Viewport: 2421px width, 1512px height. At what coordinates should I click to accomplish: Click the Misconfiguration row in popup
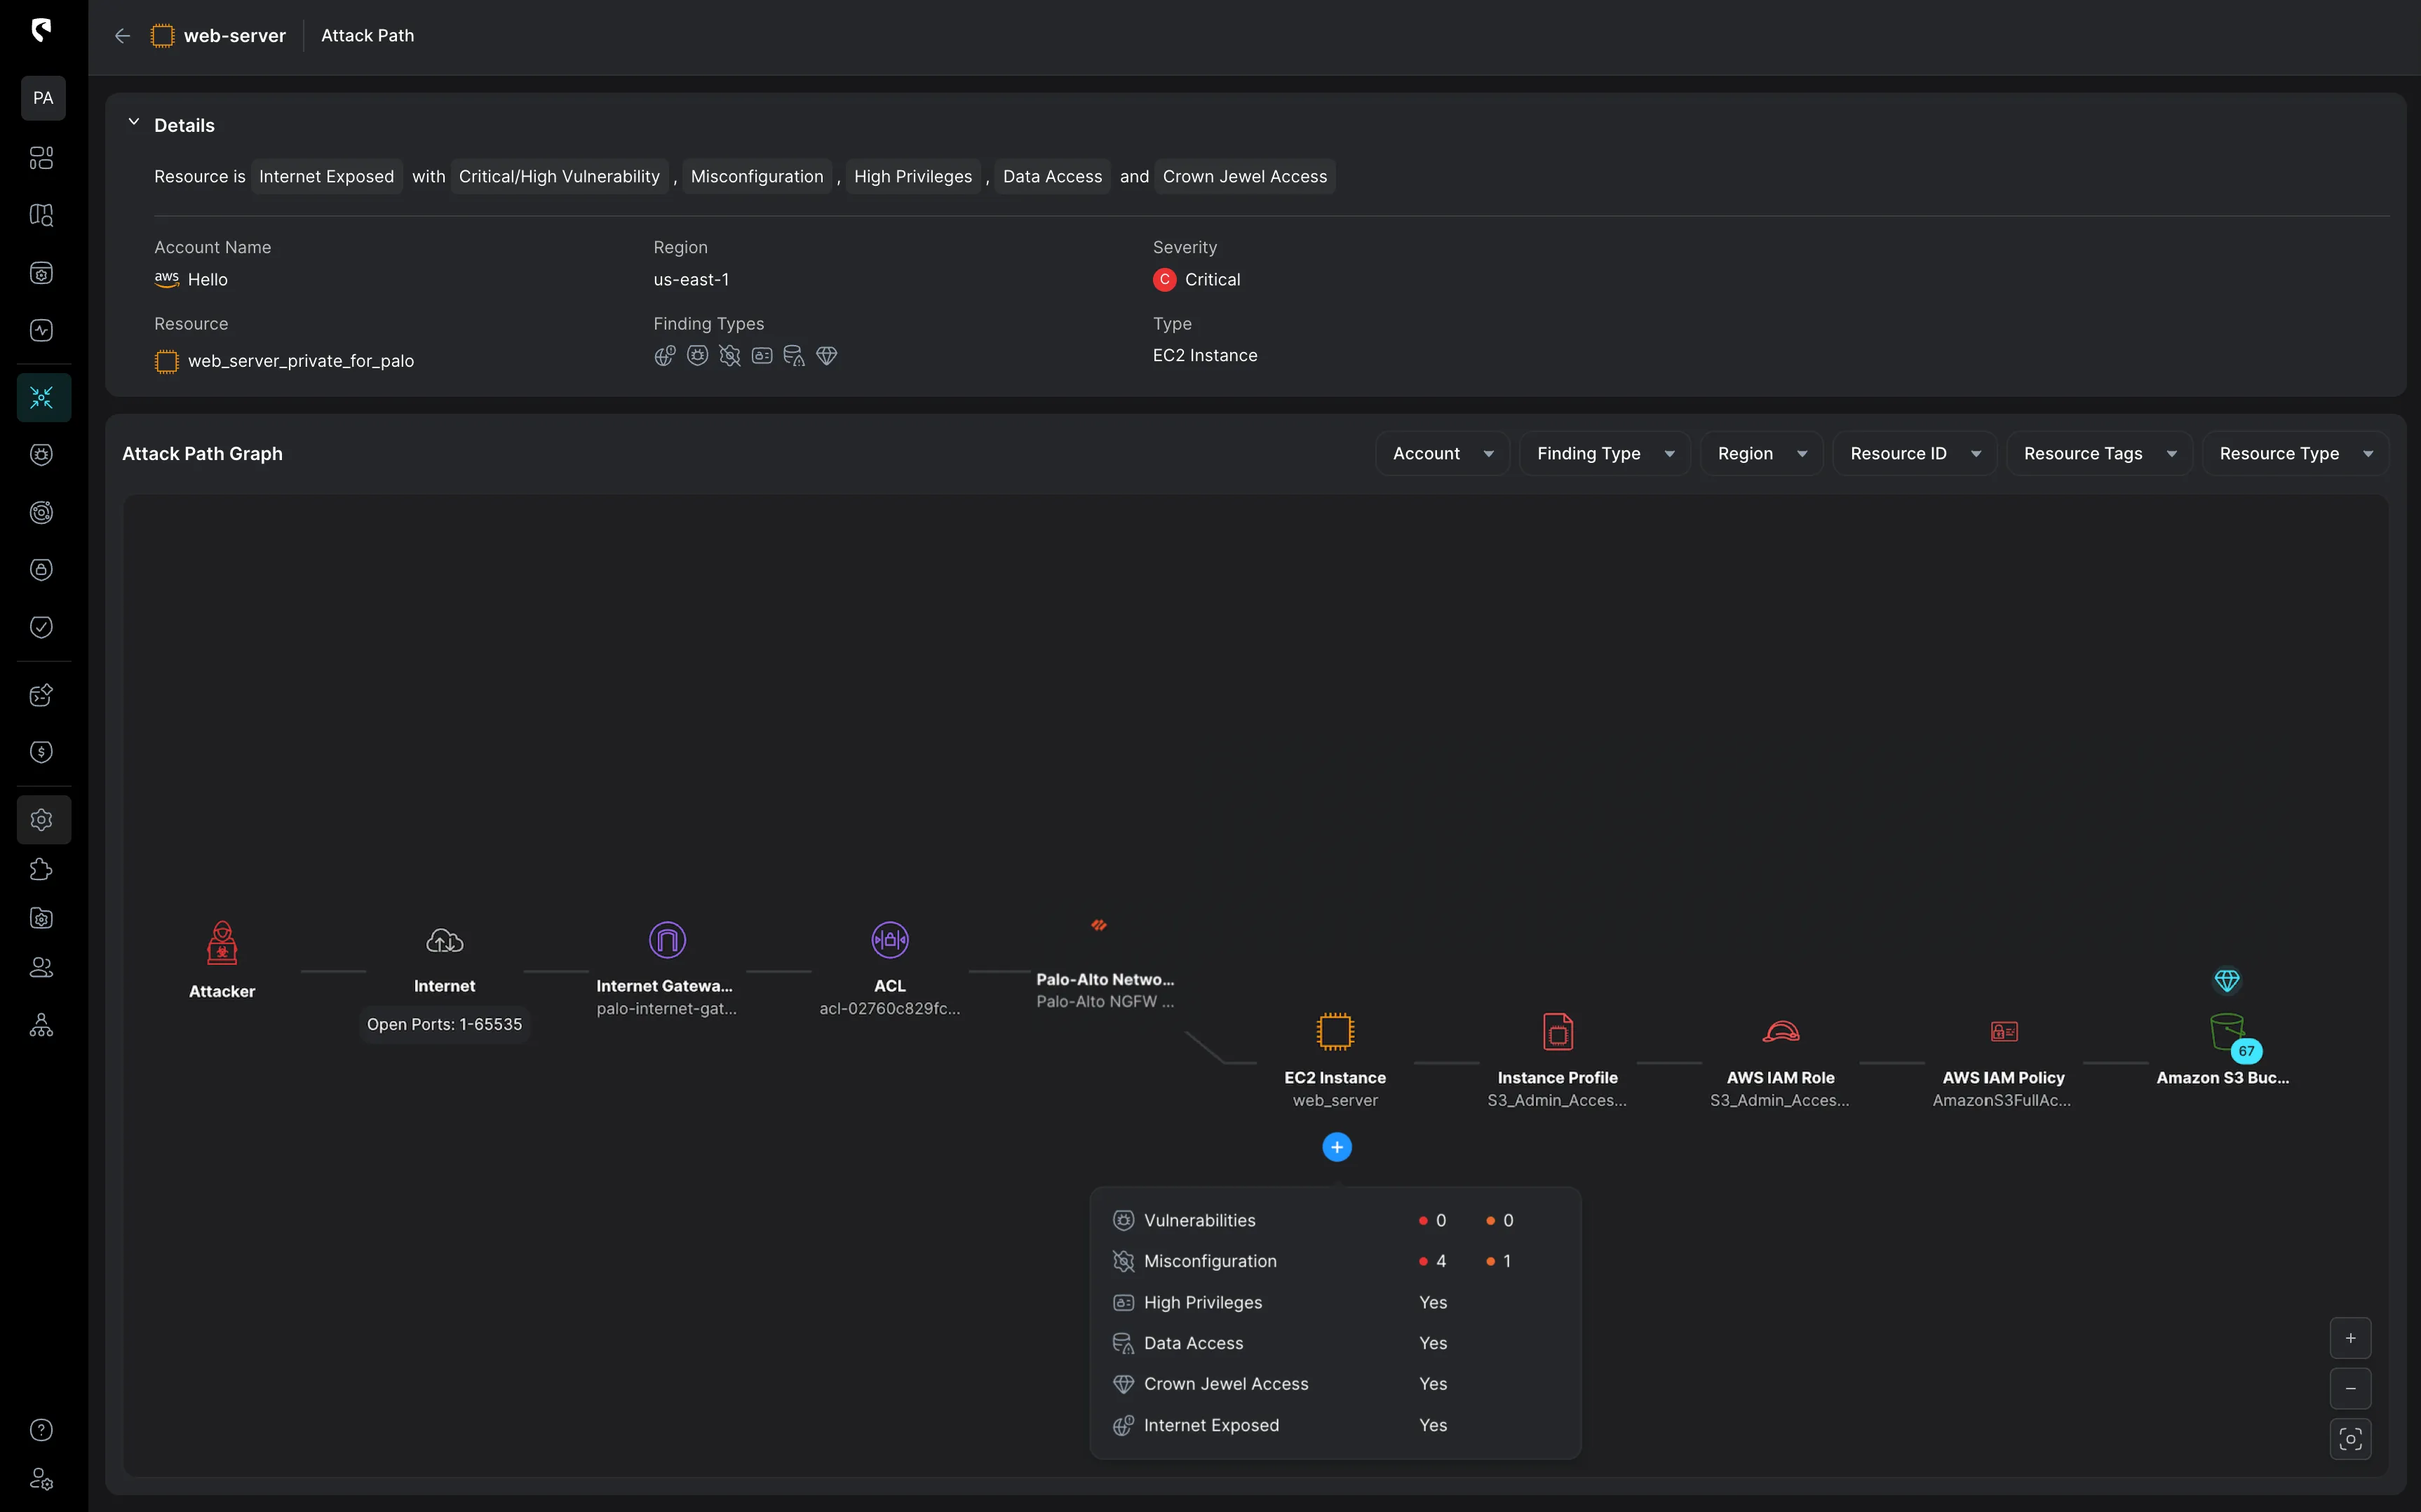(1335, 1262)
